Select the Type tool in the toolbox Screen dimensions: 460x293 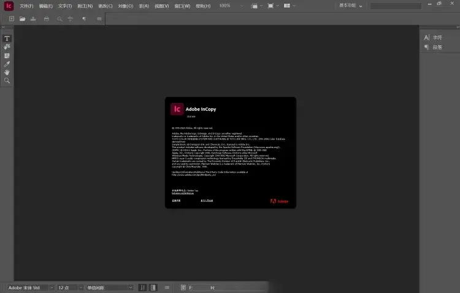click(x=7, y=39)
